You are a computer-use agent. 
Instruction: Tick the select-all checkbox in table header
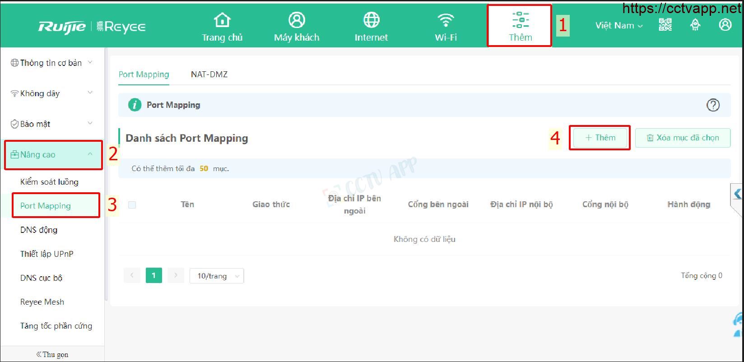(x=132, y=205)
